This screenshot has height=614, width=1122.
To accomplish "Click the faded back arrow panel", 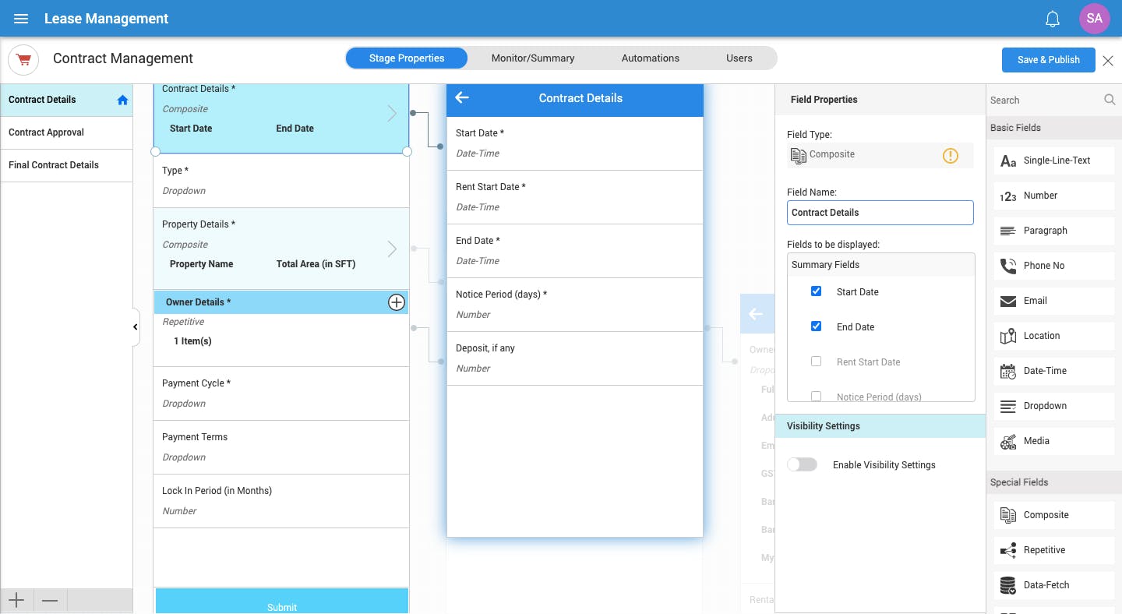I will click(x=756, y=314).
